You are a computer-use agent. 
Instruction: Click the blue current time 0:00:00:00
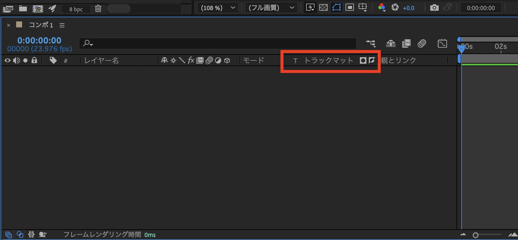pyautogui.click(x=39, y=40)
